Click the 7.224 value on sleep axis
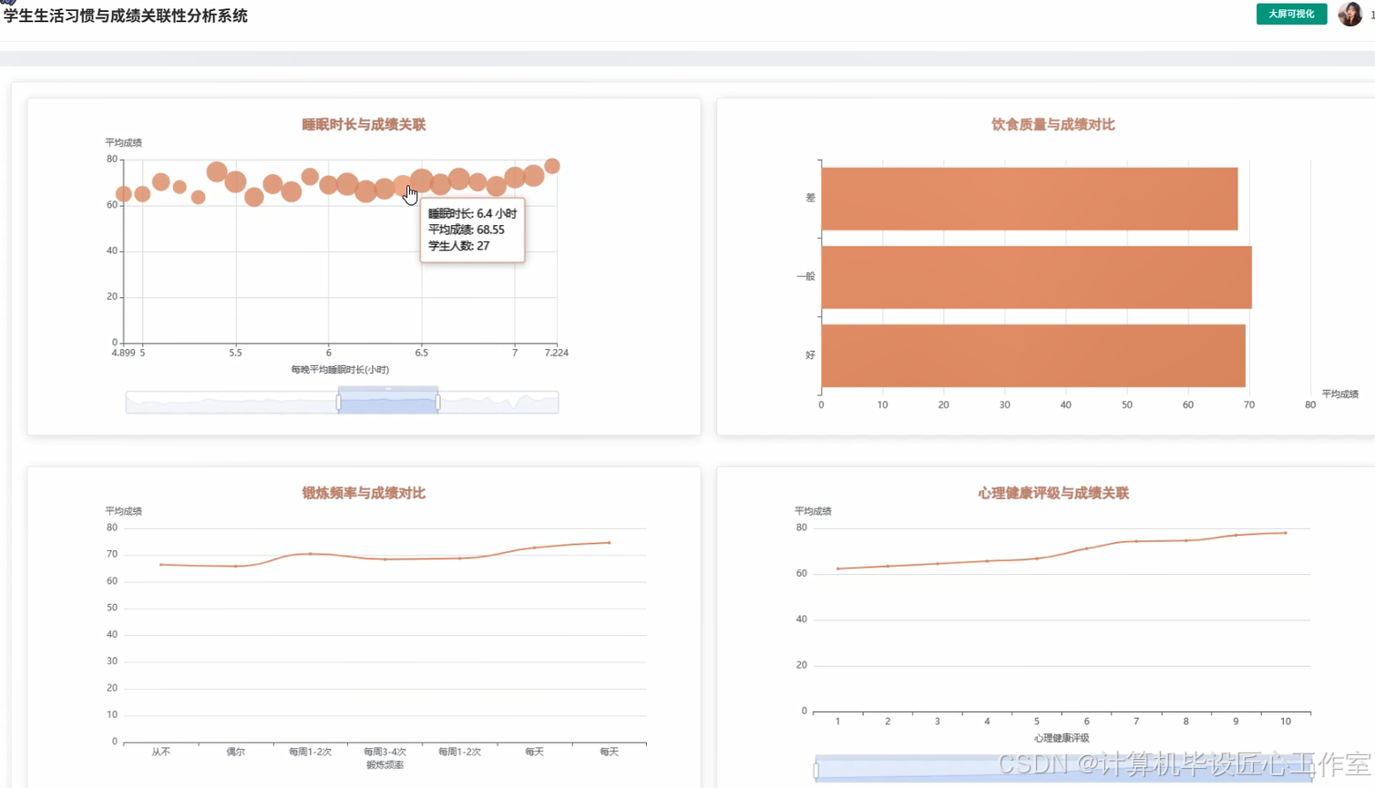Viewport: 1375px width, 788px height. click(x=557, y=353)
